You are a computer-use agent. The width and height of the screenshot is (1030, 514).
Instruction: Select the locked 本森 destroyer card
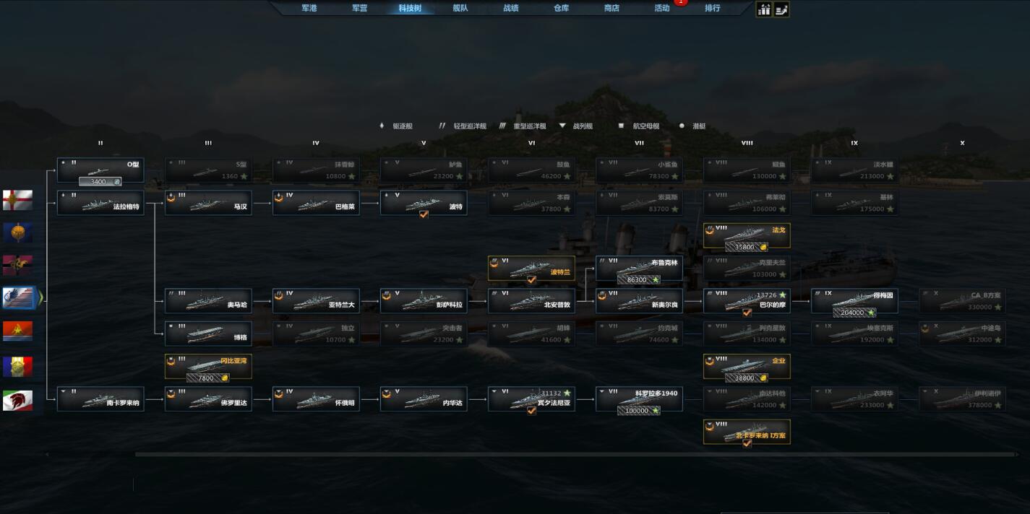531,203
